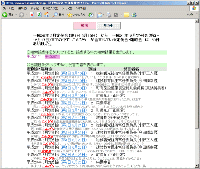The height and width of the screenshot is (169, 200).
Task: Open 第2日 3月19日 link for 教育長 多田紀男君
Action: [x=74, y=118]
